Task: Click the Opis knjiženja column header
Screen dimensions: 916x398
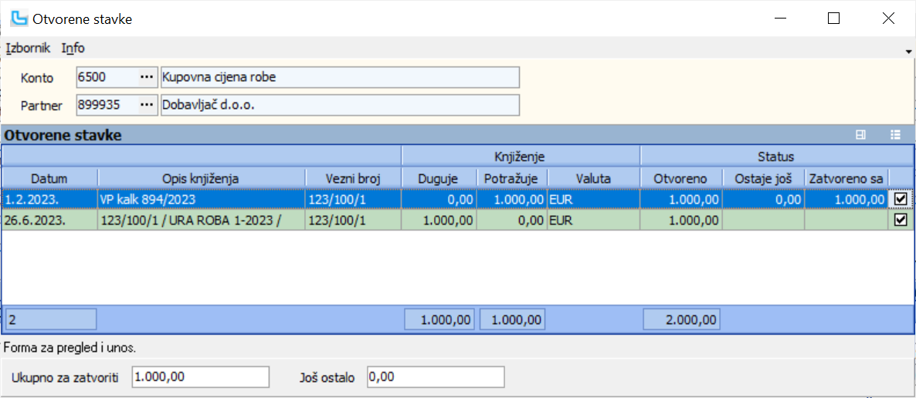Action: pyautogui.click(x=201, y=178)
